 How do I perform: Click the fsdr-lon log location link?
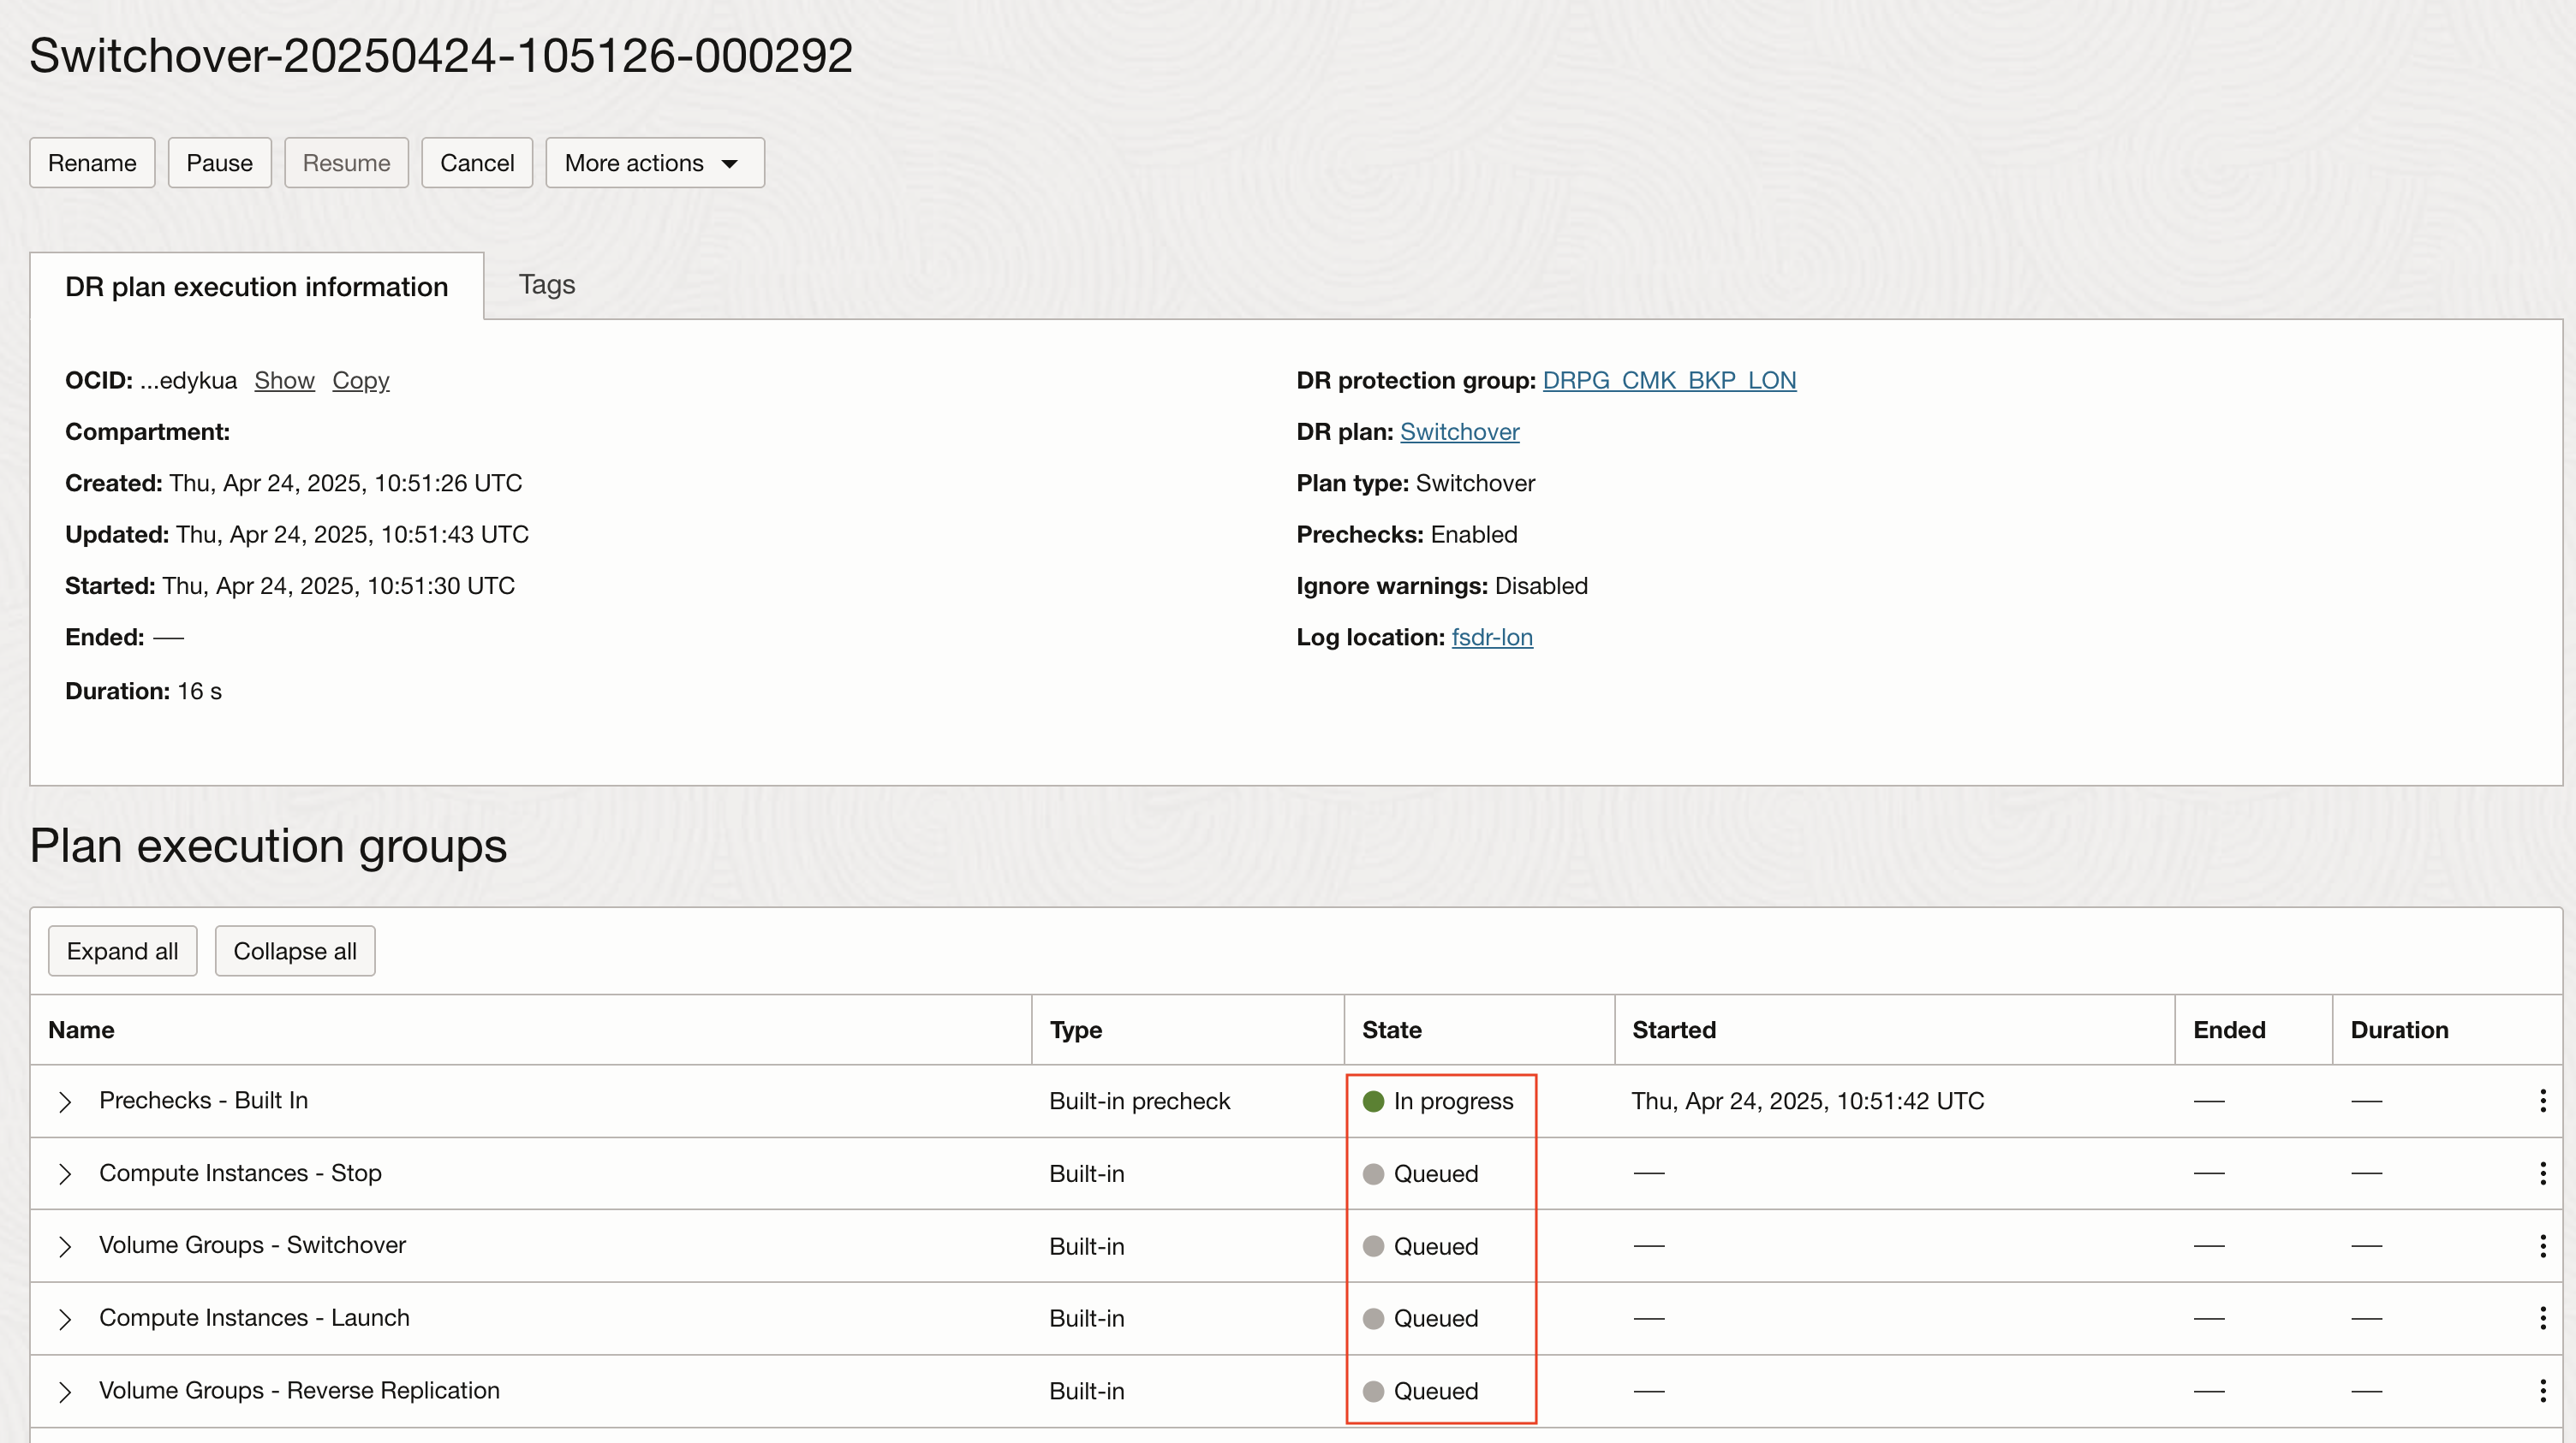point(1492,637)
